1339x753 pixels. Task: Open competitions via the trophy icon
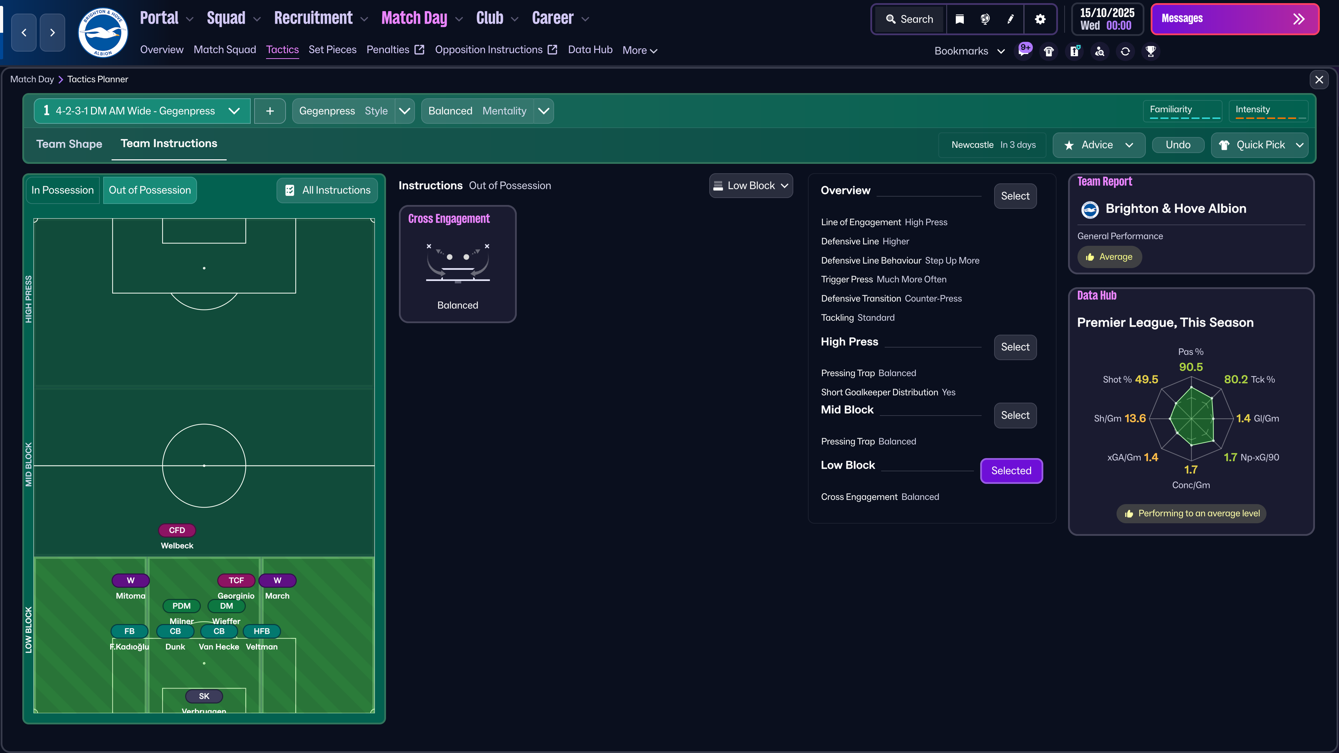click(x=1151, y=52)
